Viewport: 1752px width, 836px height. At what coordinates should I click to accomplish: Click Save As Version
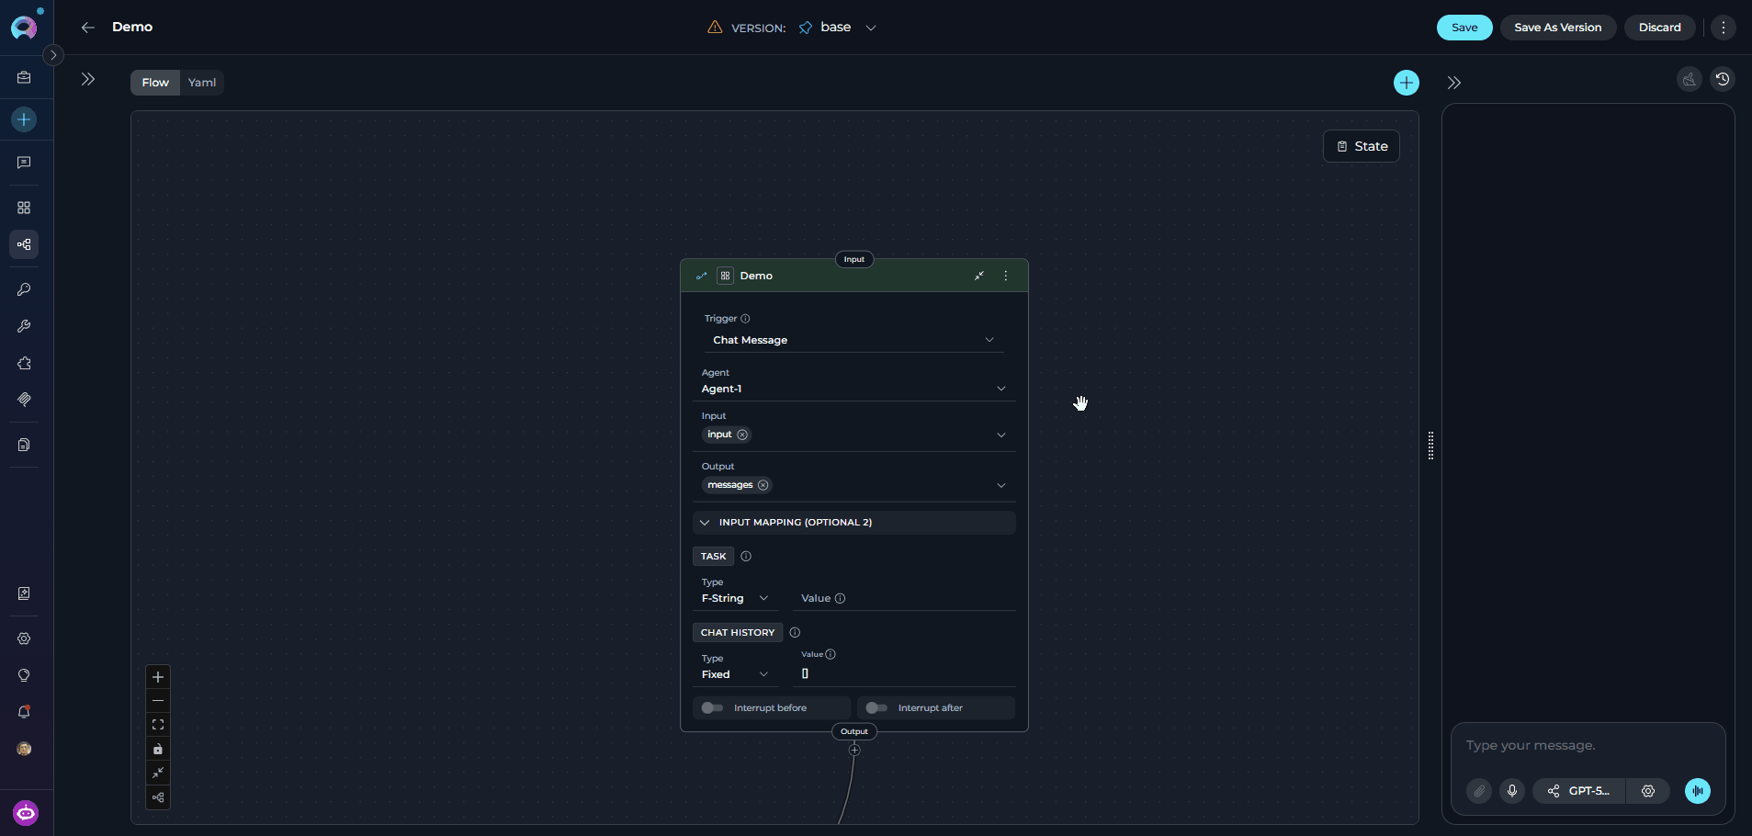point(1558,28)
